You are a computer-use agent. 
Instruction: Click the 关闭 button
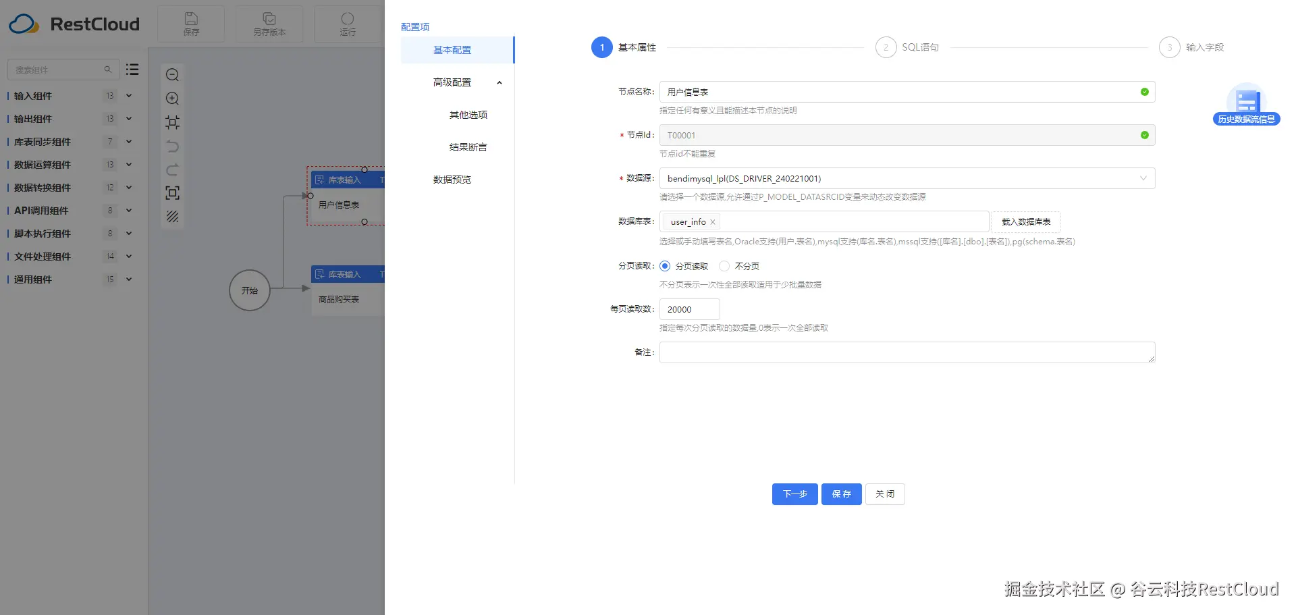click(885, 494)
